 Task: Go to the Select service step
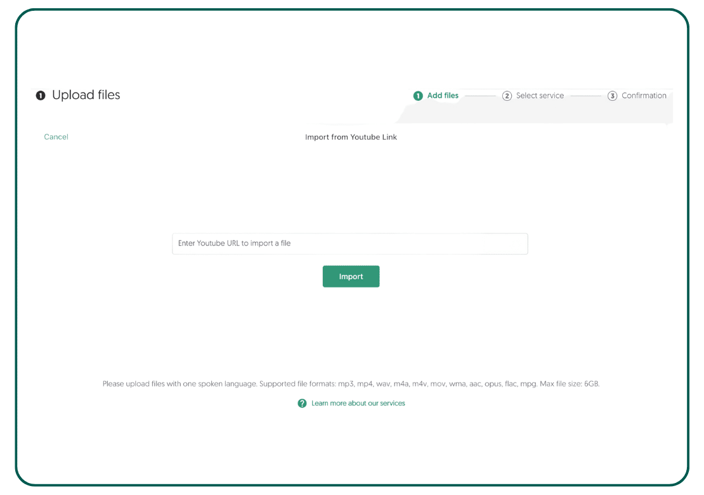pyautogui.click(x=540, y=96)
